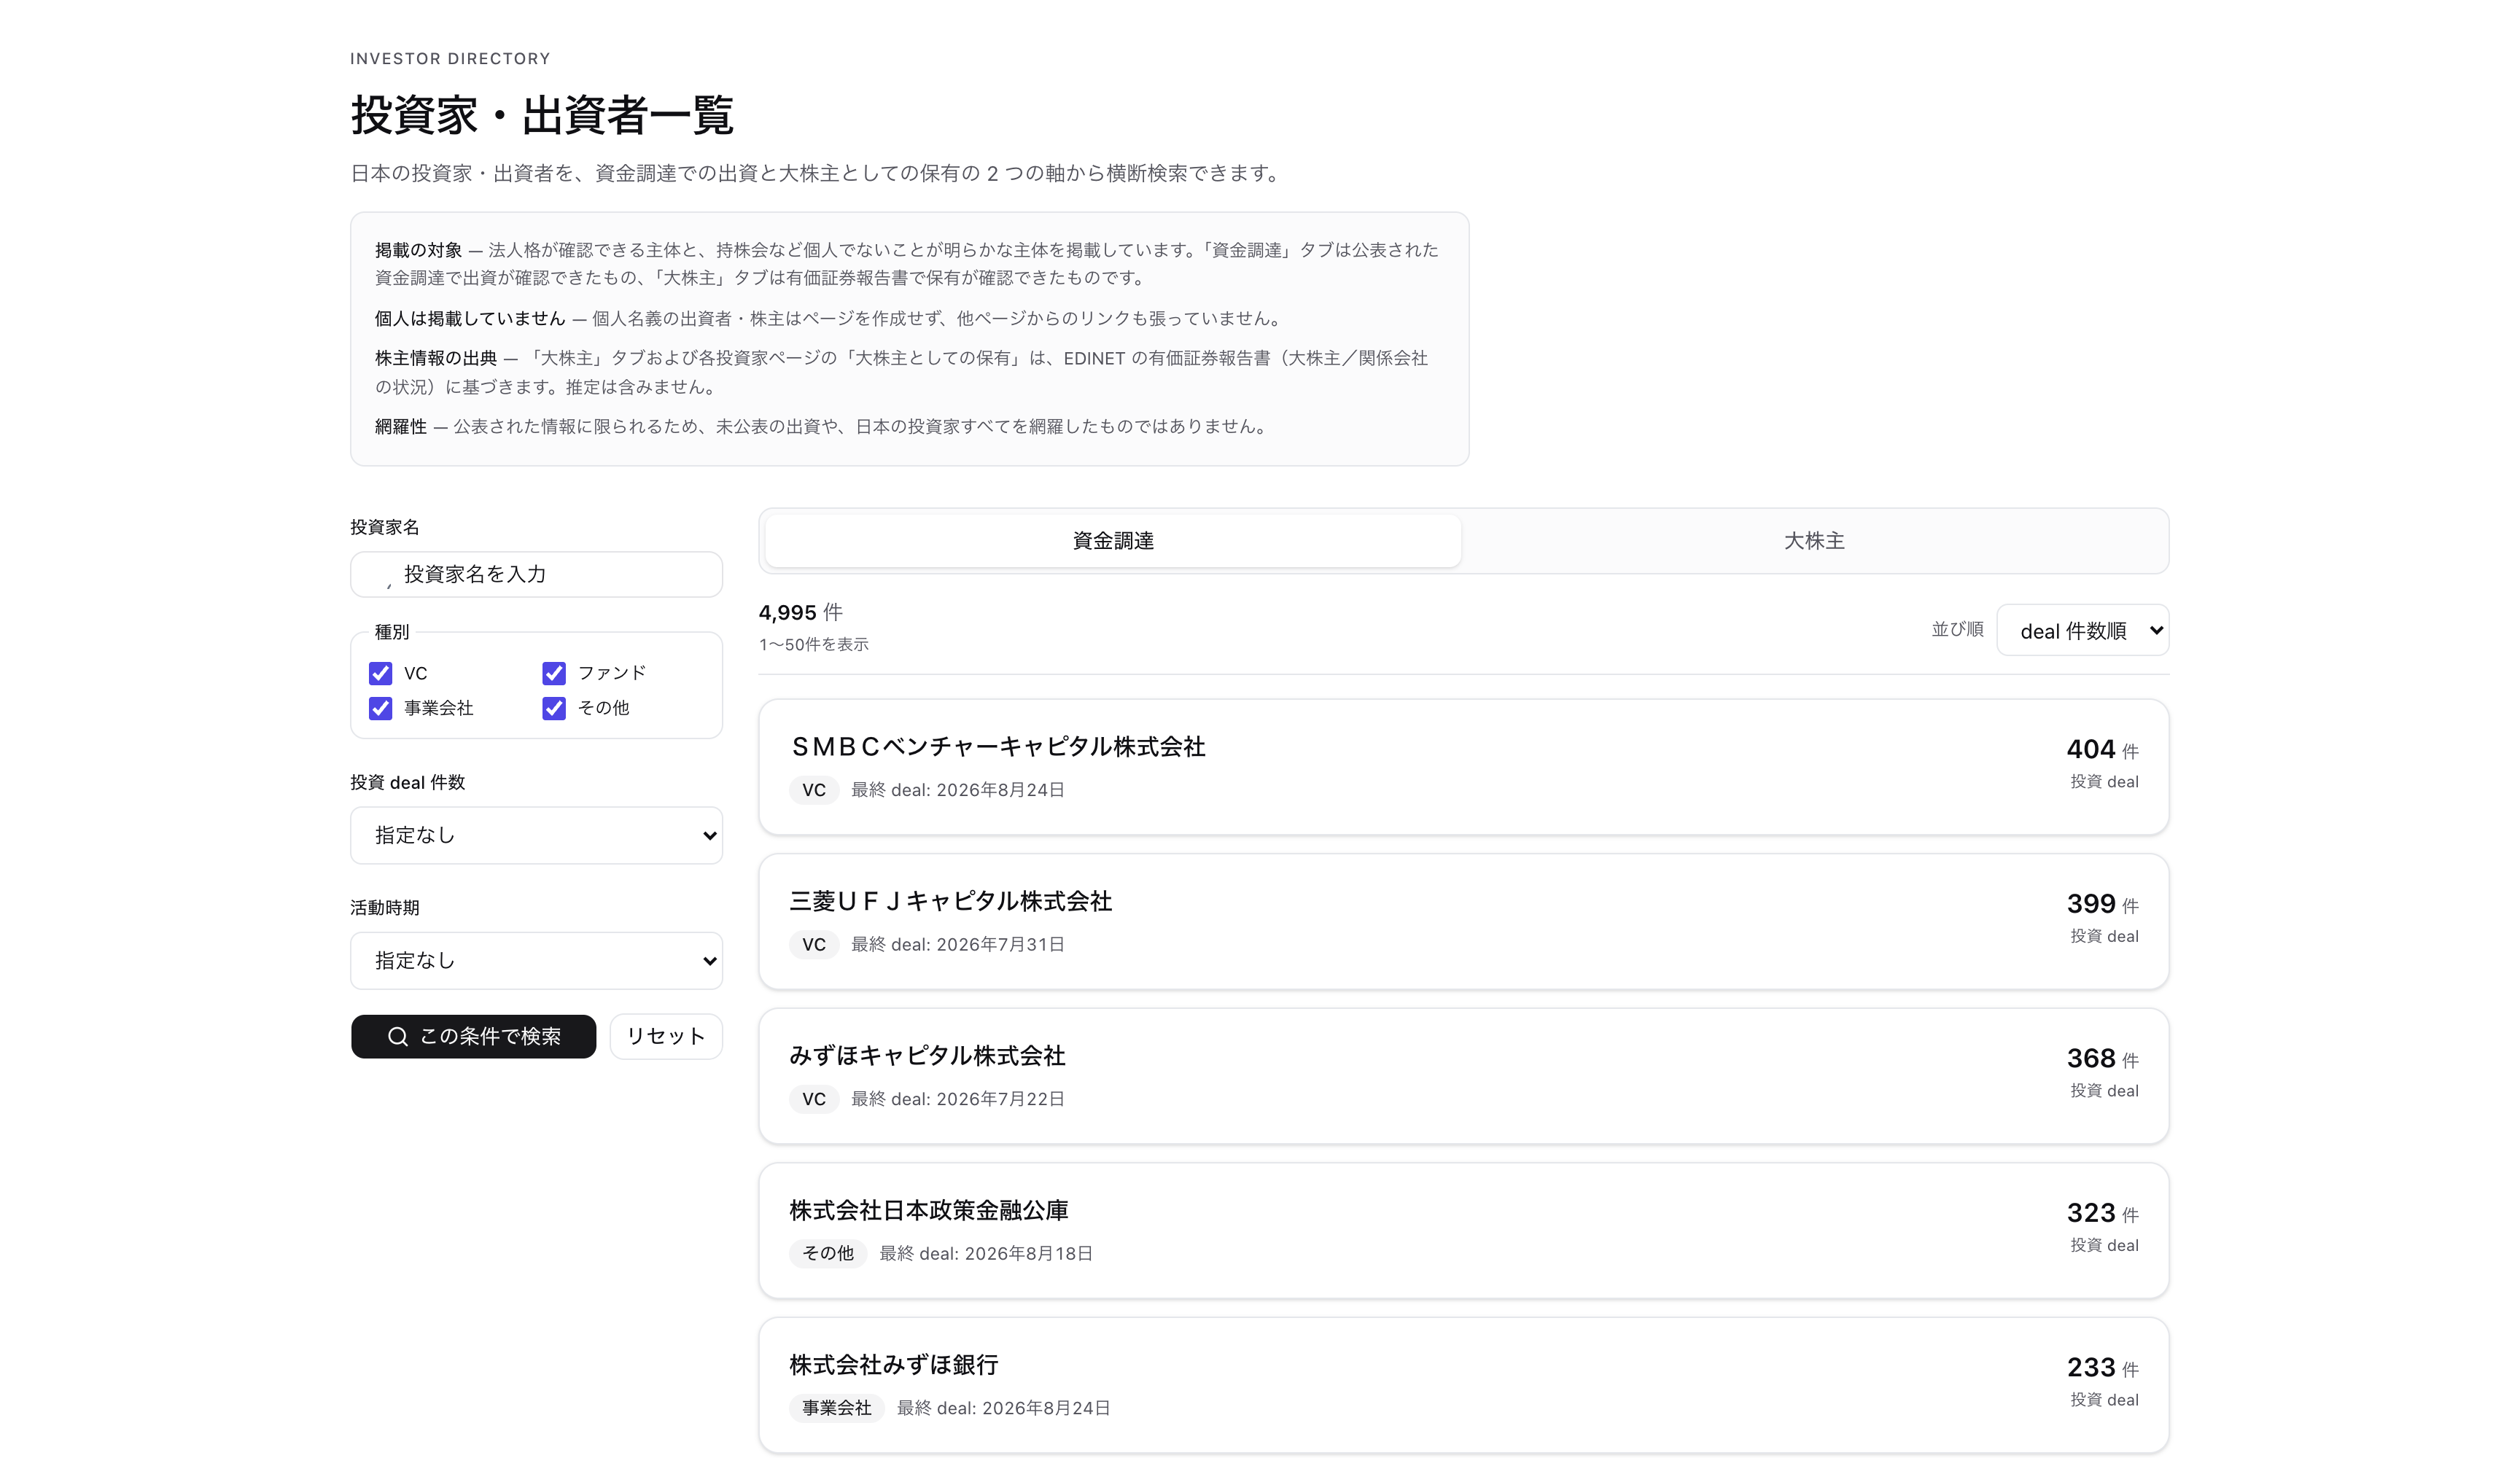Click the VC tag on 三菱ＵＦＪキャピタル row
2520x1458 pixels.
(814, 944)
